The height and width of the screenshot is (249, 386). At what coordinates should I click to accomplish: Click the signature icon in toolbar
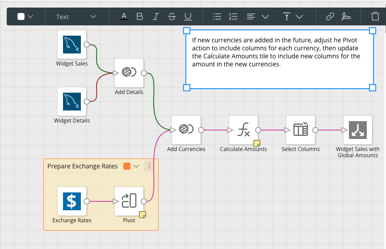coord(346,16)
